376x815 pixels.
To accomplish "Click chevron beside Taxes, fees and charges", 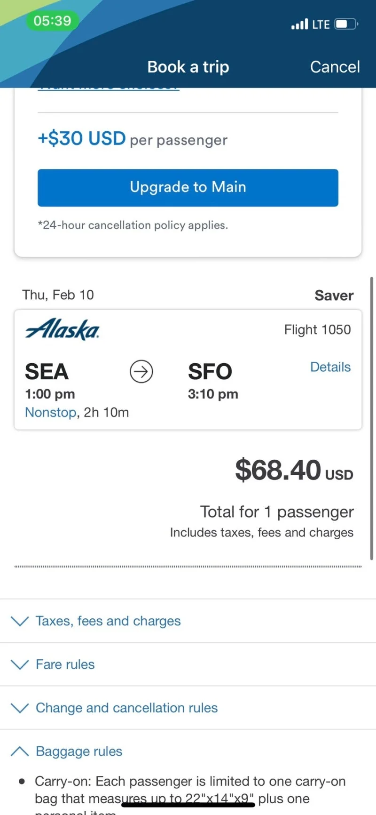I will [x=20, y=621].
